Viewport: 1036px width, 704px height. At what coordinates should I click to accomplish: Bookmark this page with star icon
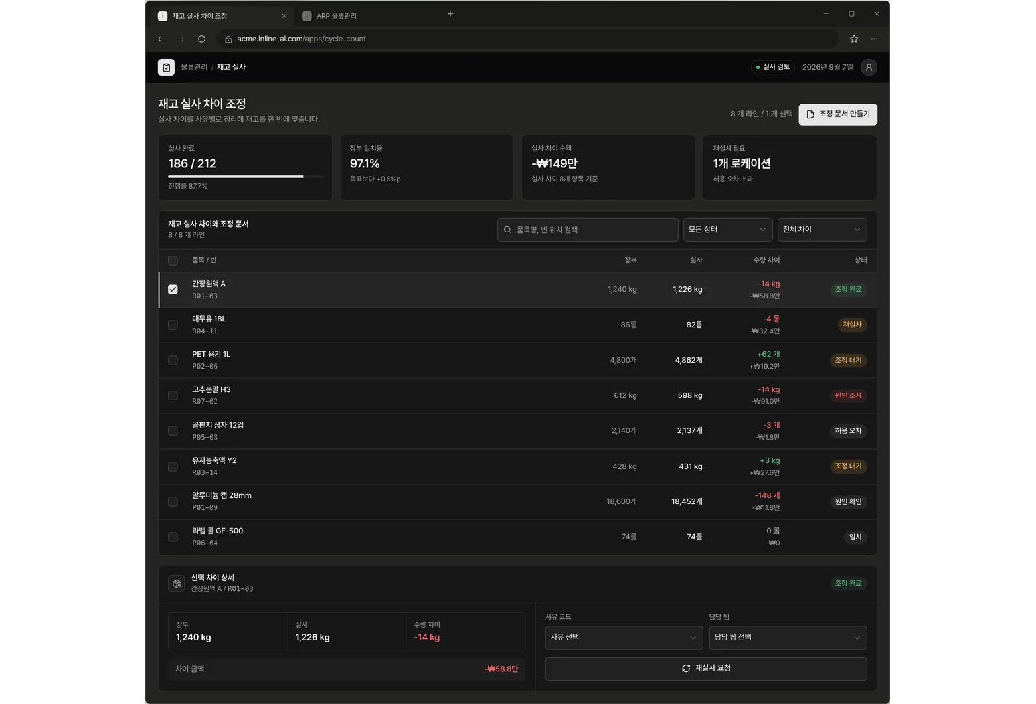coord(854,39)
